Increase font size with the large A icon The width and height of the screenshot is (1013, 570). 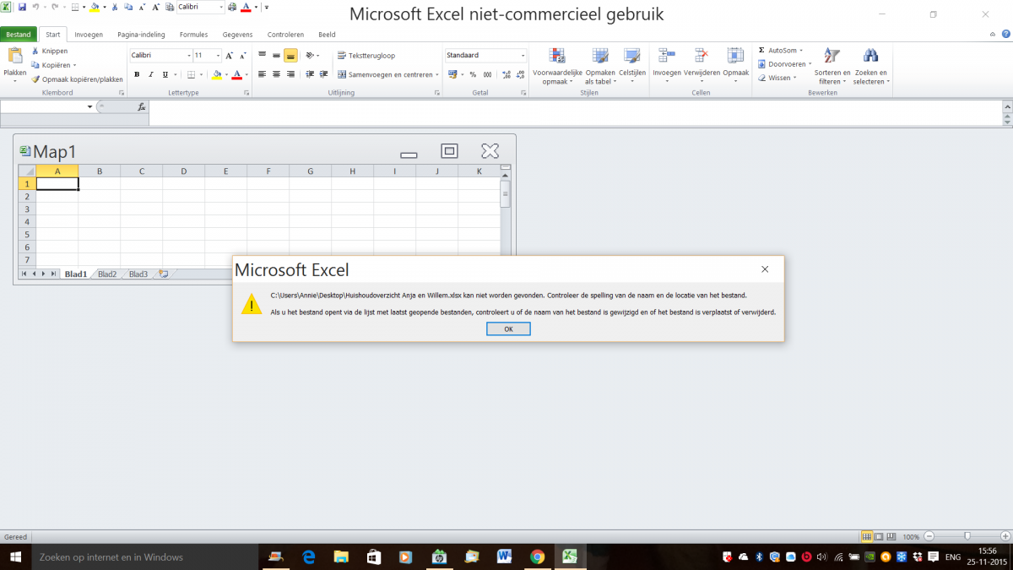pos(229,56)
